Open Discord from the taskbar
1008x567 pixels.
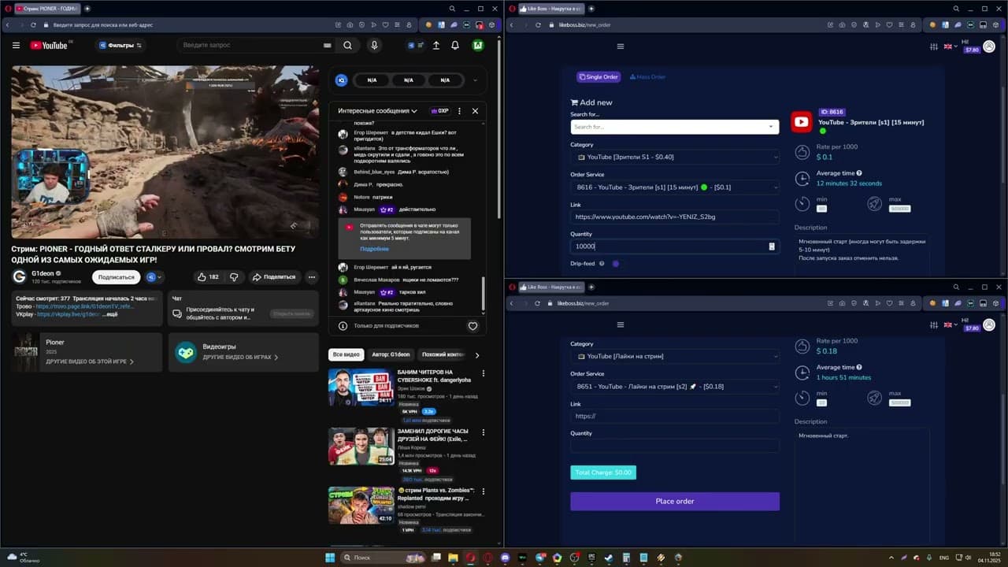(505, 558)
